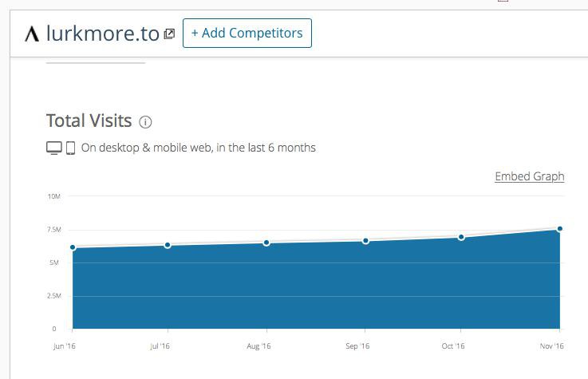The height and width of the screenshot is (379, 588).
Task: Click the Total Visits heading
Action: [x=89, y=120]
